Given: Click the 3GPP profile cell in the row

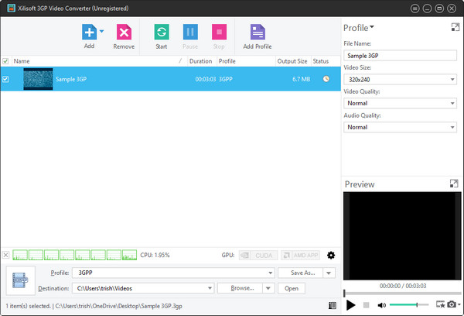Looking at the screenshot, I should point(226,79).
